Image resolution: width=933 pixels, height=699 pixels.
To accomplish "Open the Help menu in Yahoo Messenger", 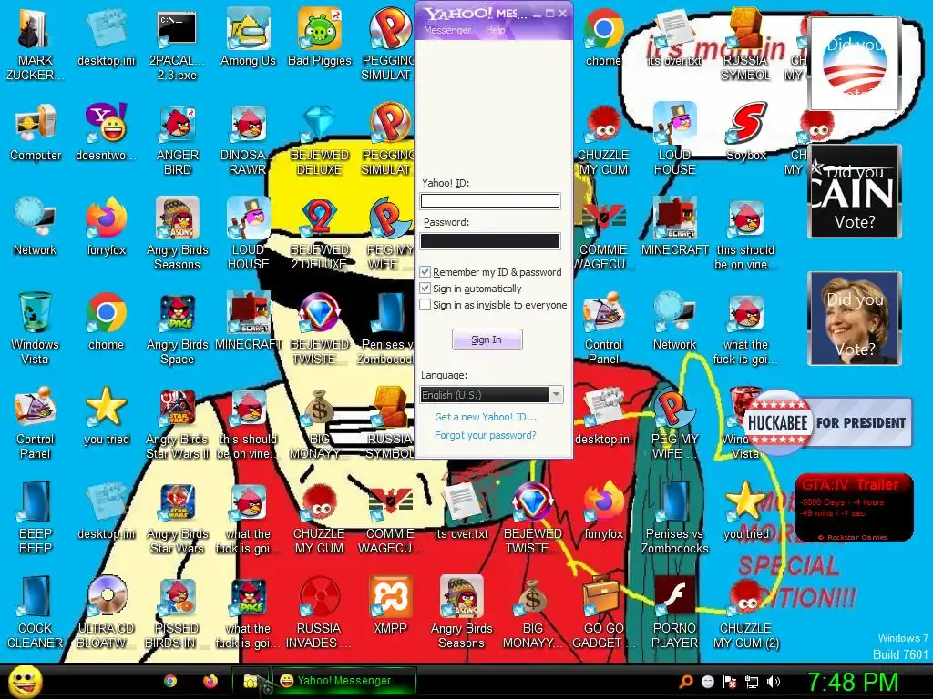I will point(495,30).
